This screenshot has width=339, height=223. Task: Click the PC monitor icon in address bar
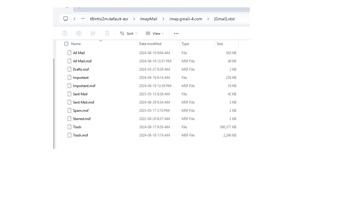66,19
